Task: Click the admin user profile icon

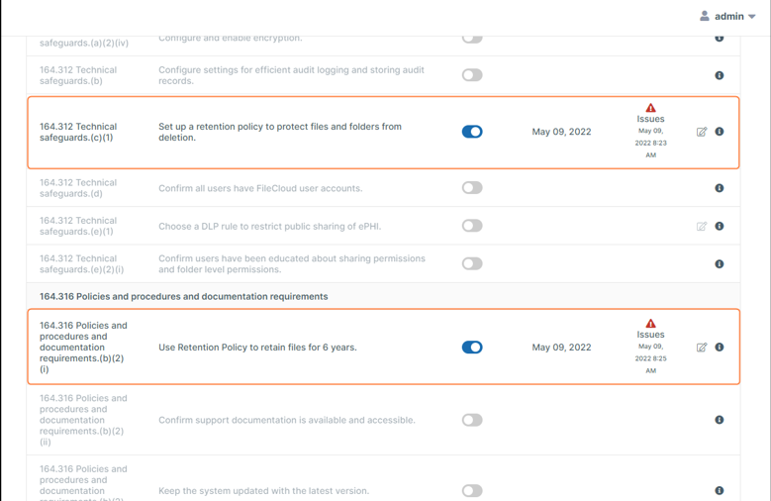Action: tap(705, 16)
